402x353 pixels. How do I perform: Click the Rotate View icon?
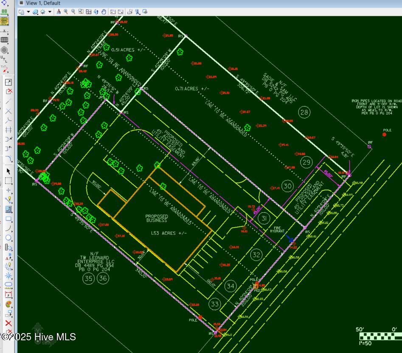point(96,12)
